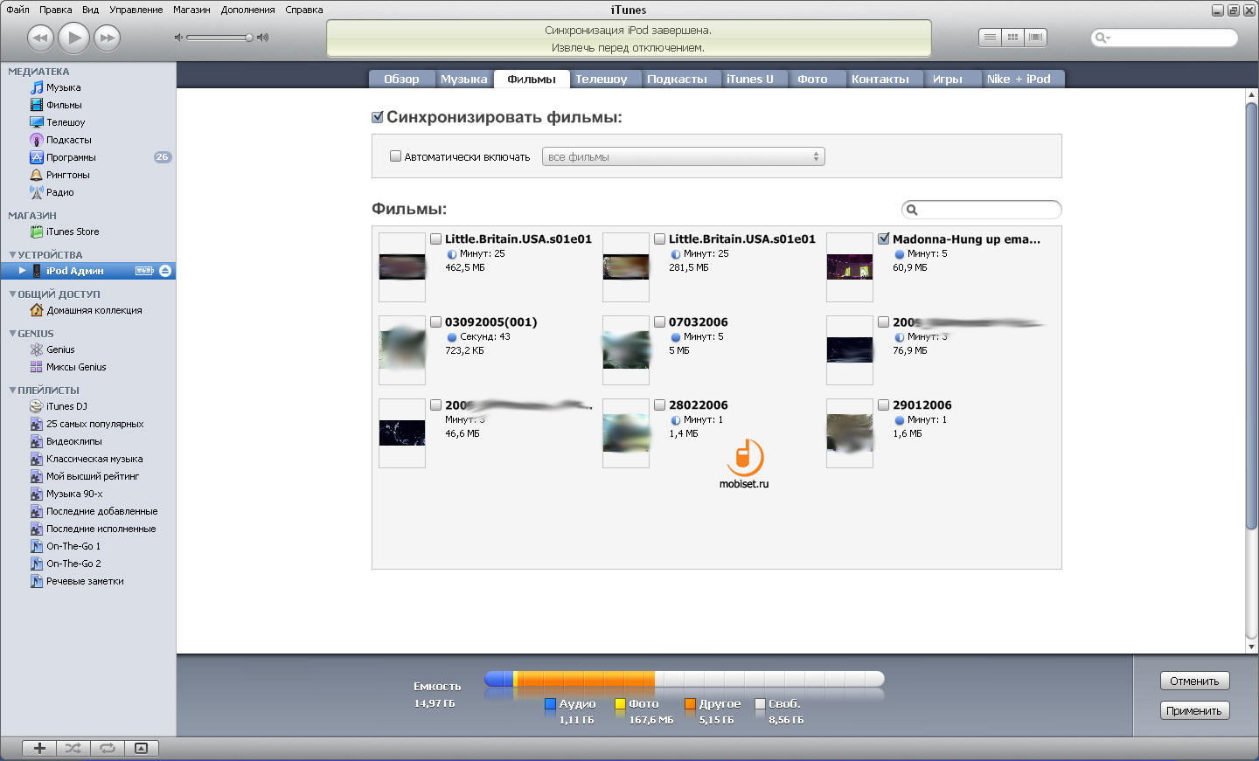Open Программы library icon in sidebar
The image size is (1259, 761).
pos(37,157)
